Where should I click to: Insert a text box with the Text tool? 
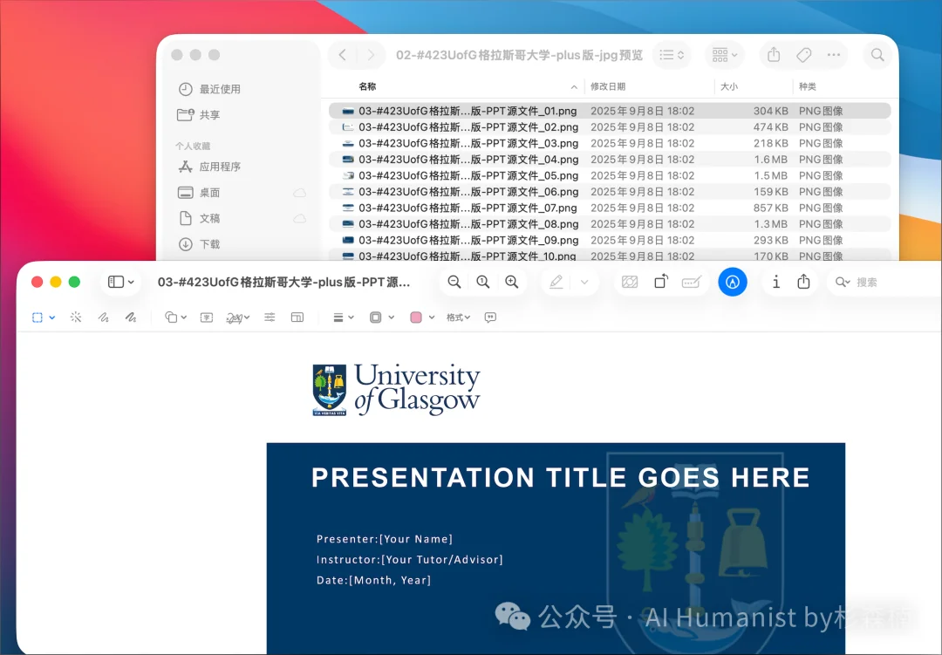pyautogui.click(x=207, y=317)
